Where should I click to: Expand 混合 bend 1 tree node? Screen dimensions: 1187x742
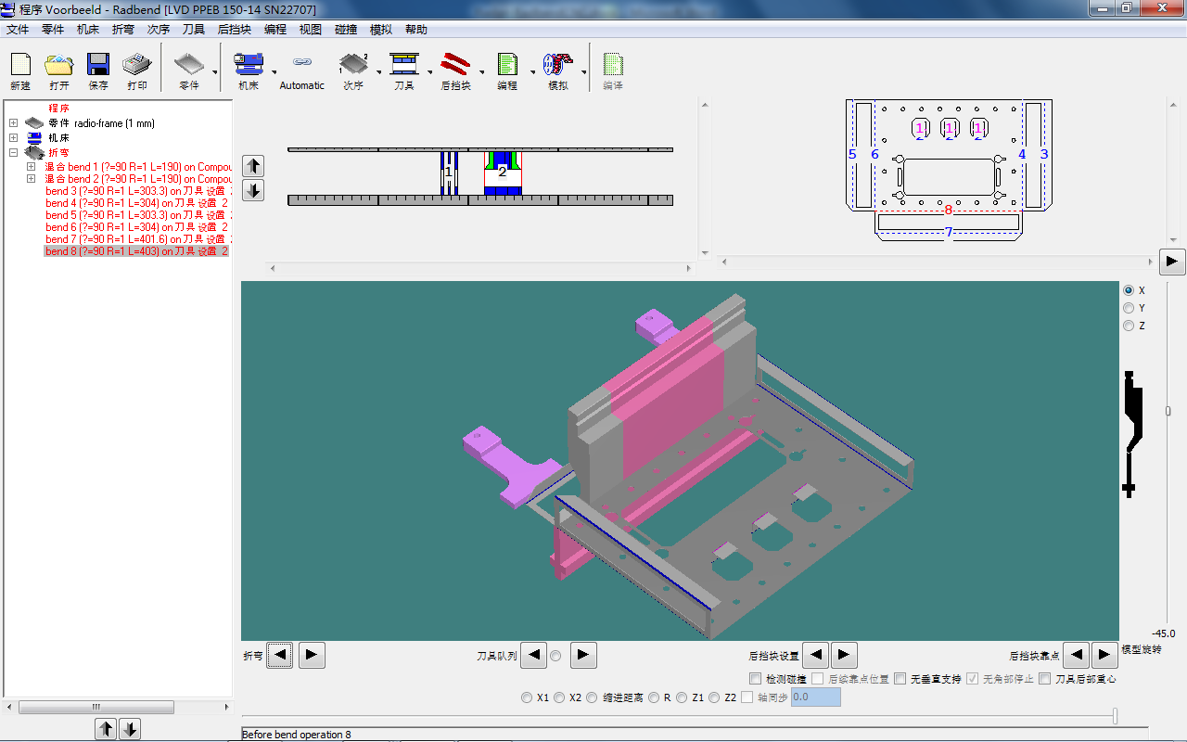click(x=31, y=167)
